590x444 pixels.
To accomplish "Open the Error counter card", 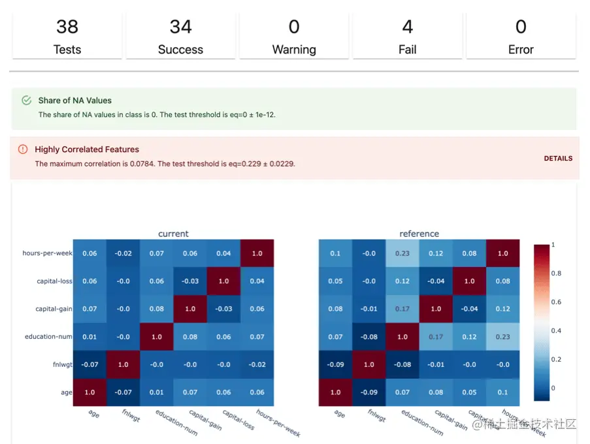I will click(x=521, y=37).
